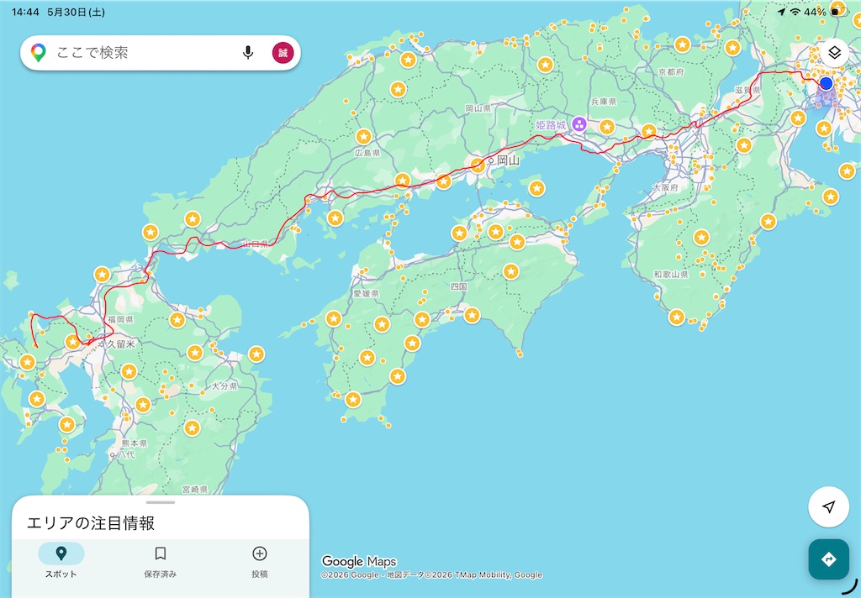The image size is (861, 598).
Task: Tap the 八代 city label
Action: [126, 455]
